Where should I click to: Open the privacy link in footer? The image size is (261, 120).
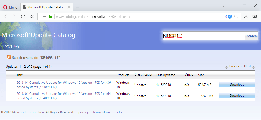click(83, 112)
